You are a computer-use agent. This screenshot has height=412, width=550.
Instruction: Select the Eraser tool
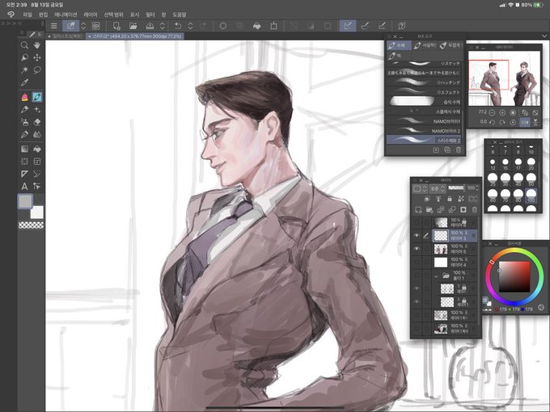37,122
